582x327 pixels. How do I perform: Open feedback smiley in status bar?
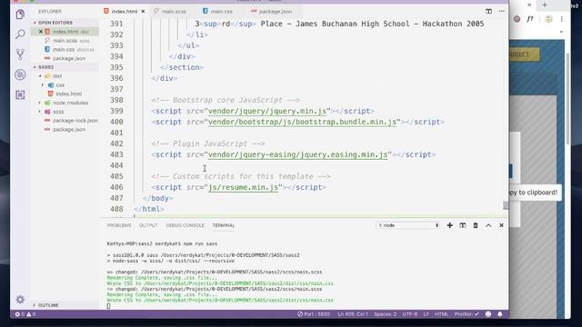[488, 314]
